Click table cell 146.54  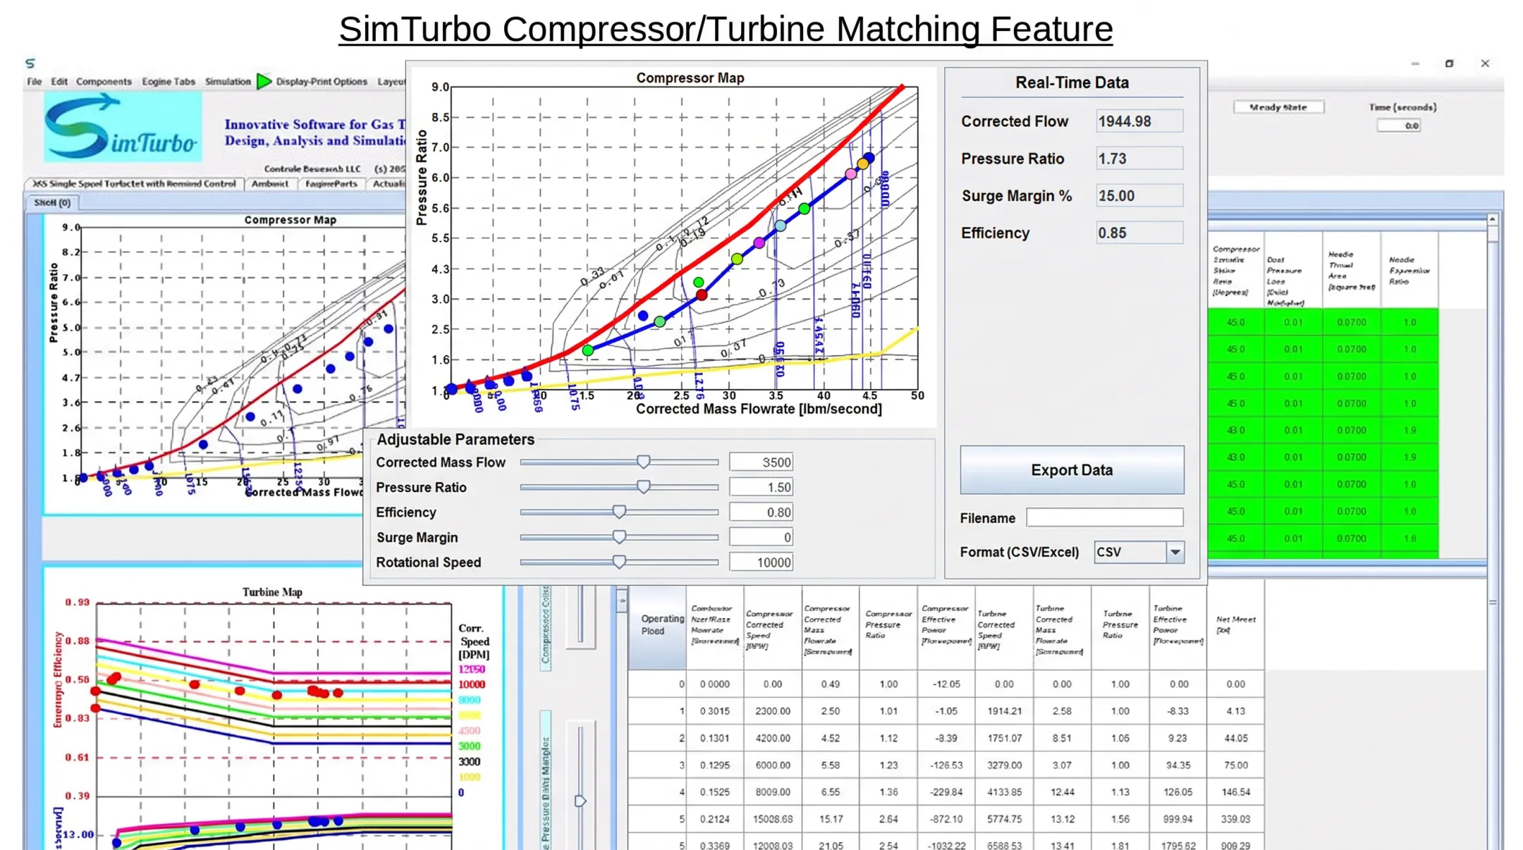click(x=1235, y=792)
